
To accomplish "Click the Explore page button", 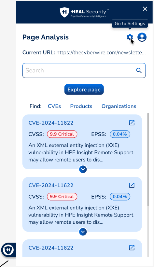I will pyautogui.click(x=84, y=90).
